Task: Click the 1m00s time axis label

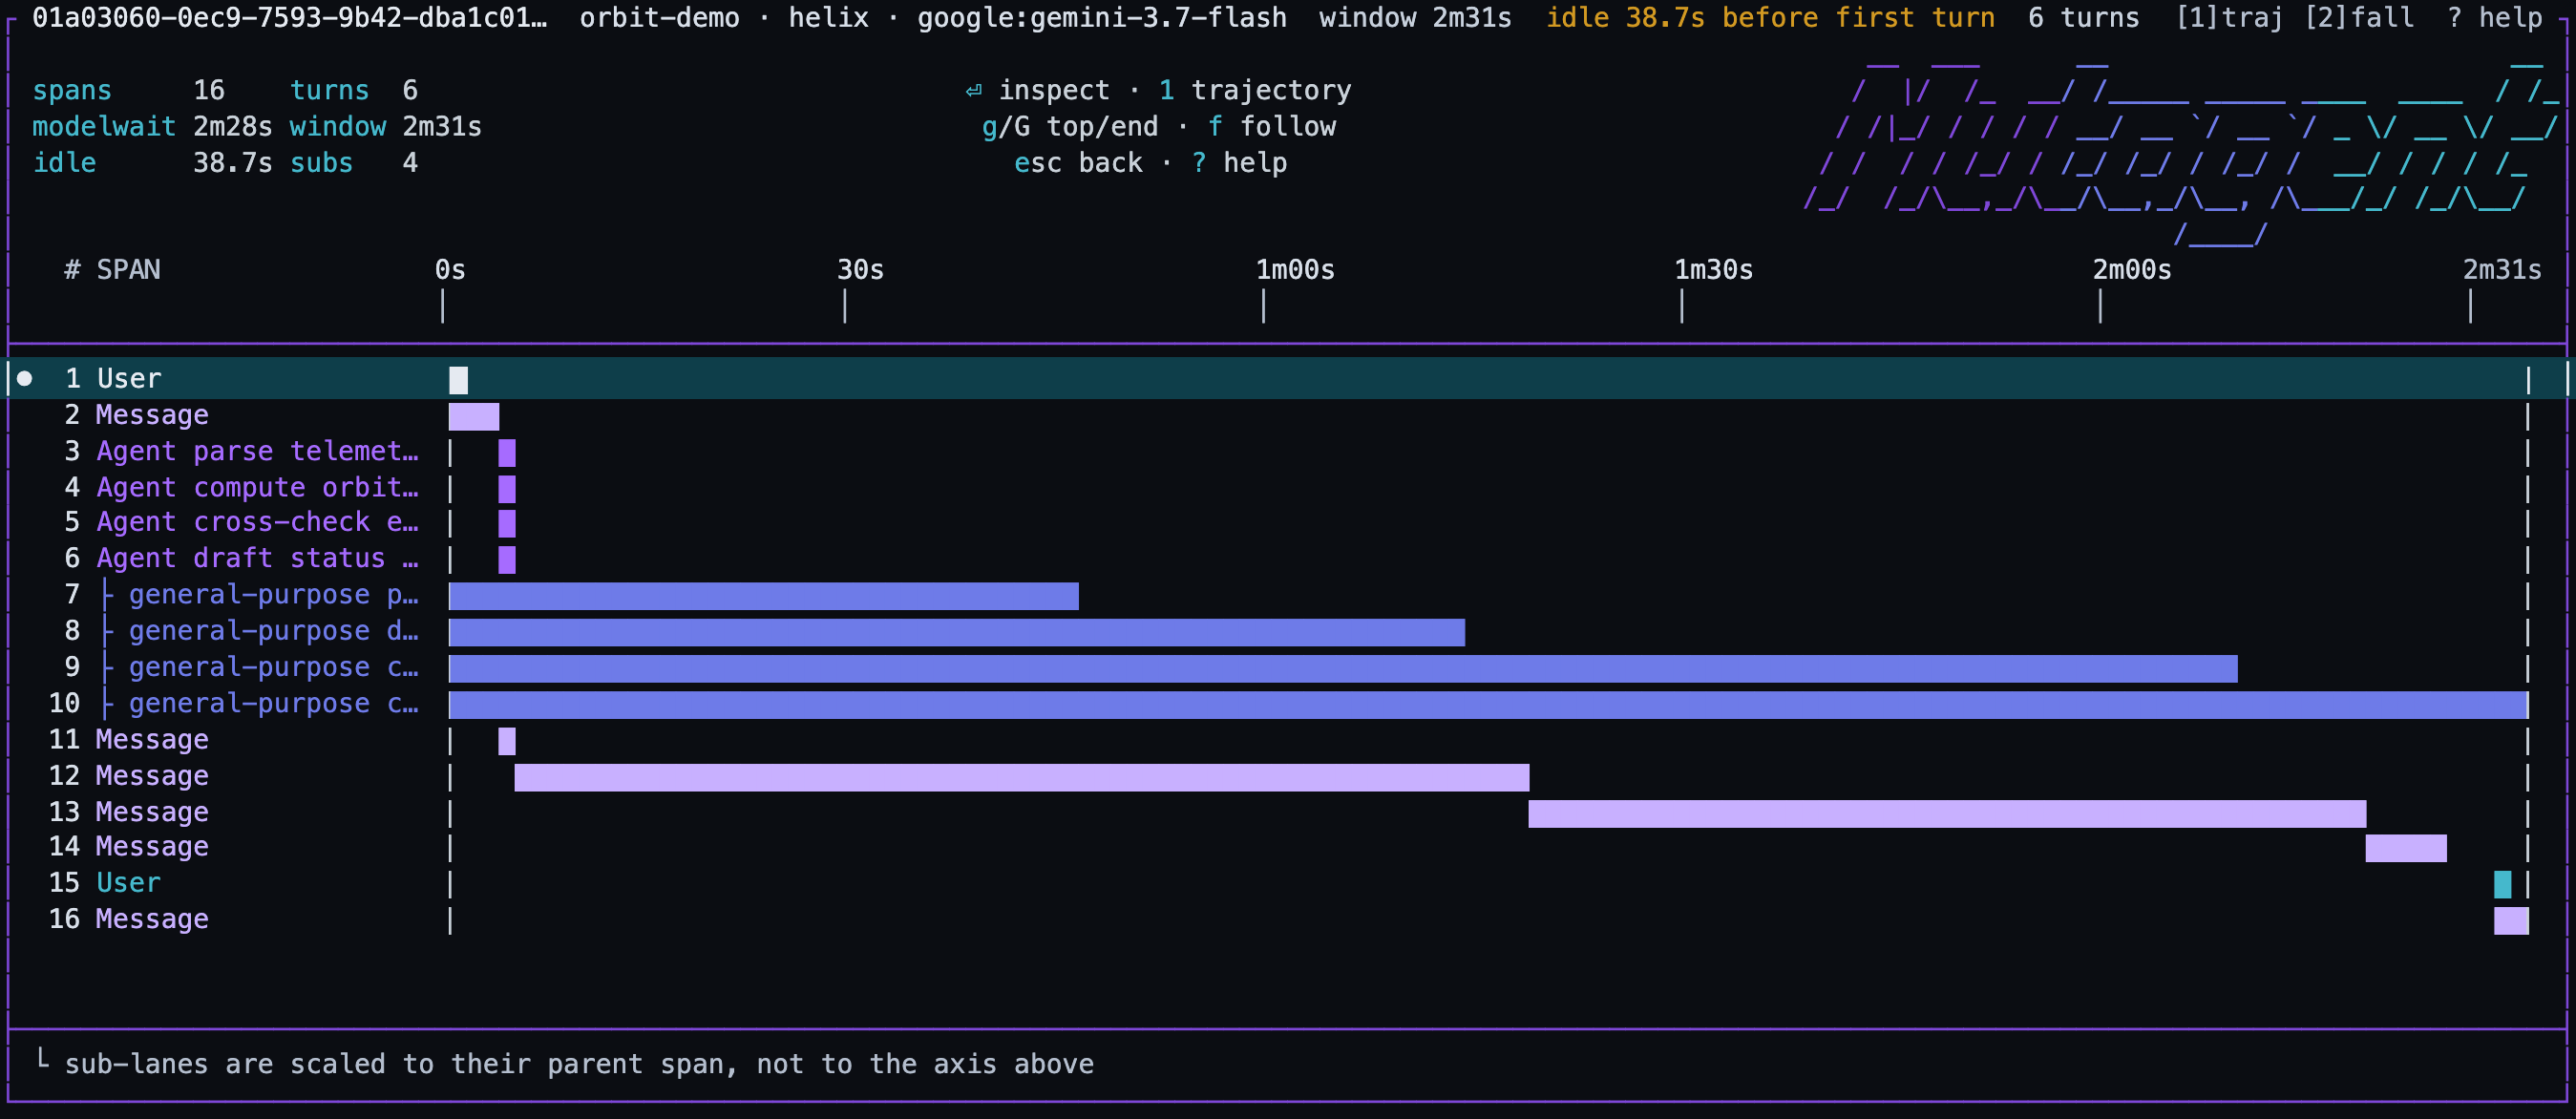Action: point(1295,270)
